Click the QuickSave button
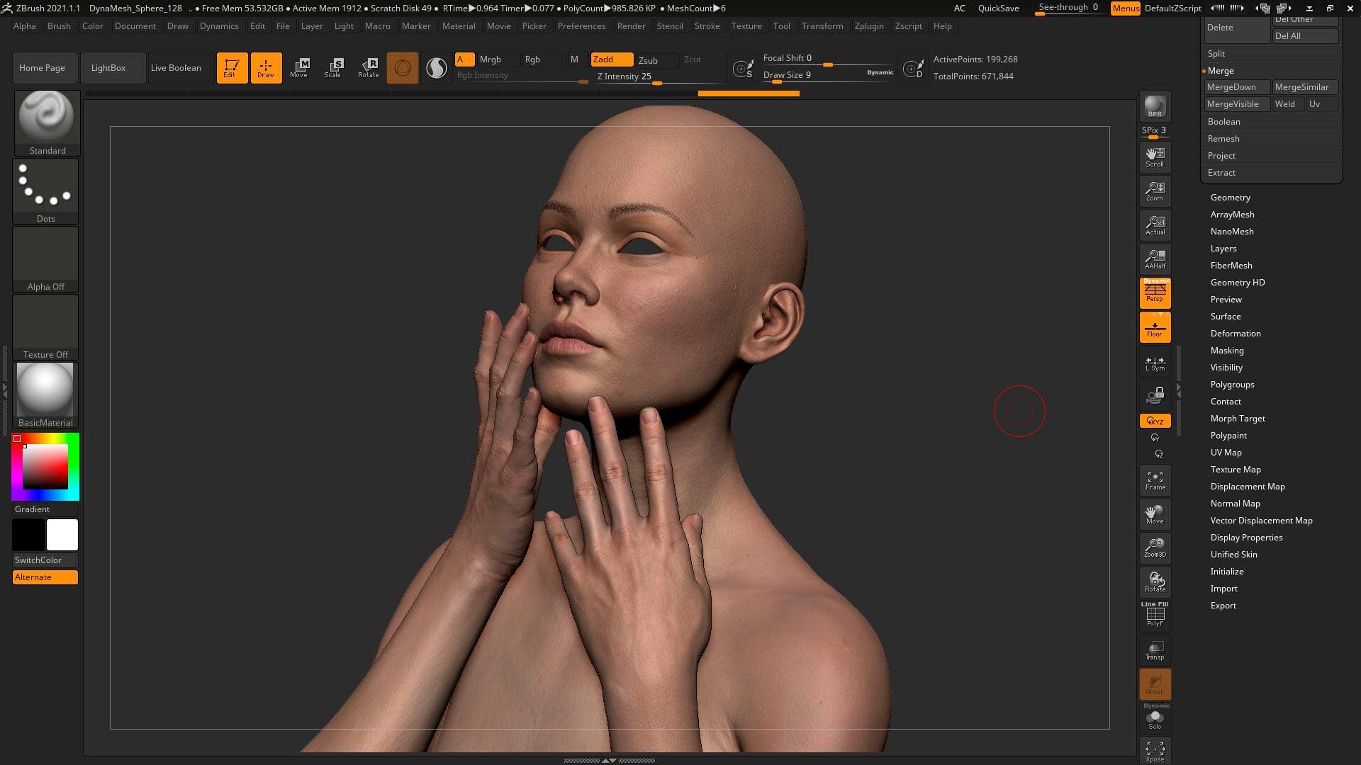 click(998, 8)
